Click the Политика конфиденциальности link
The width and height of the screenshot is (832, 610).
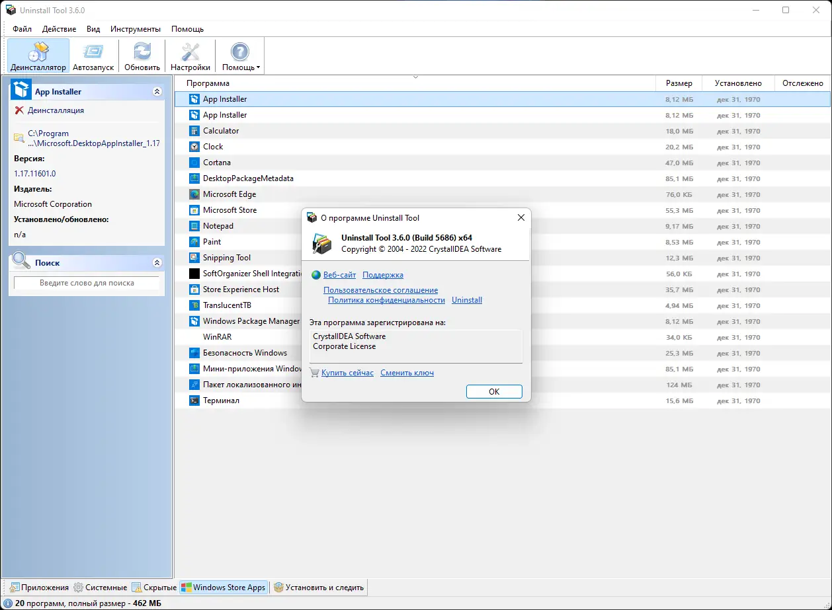386,299
